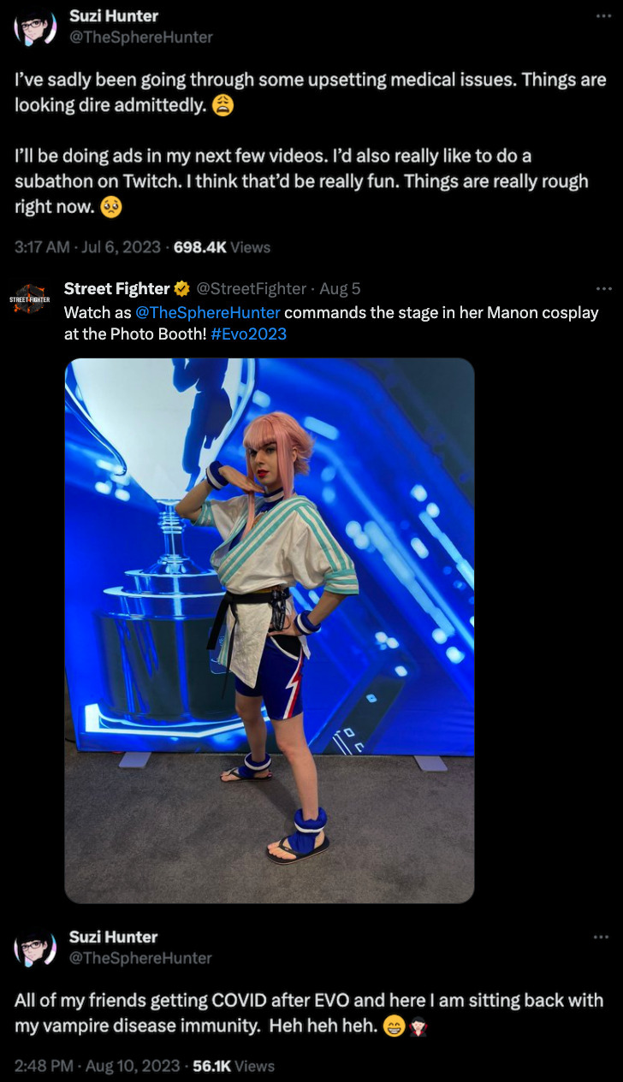Open more options on Street Fighter tweet

pos(603,289)
